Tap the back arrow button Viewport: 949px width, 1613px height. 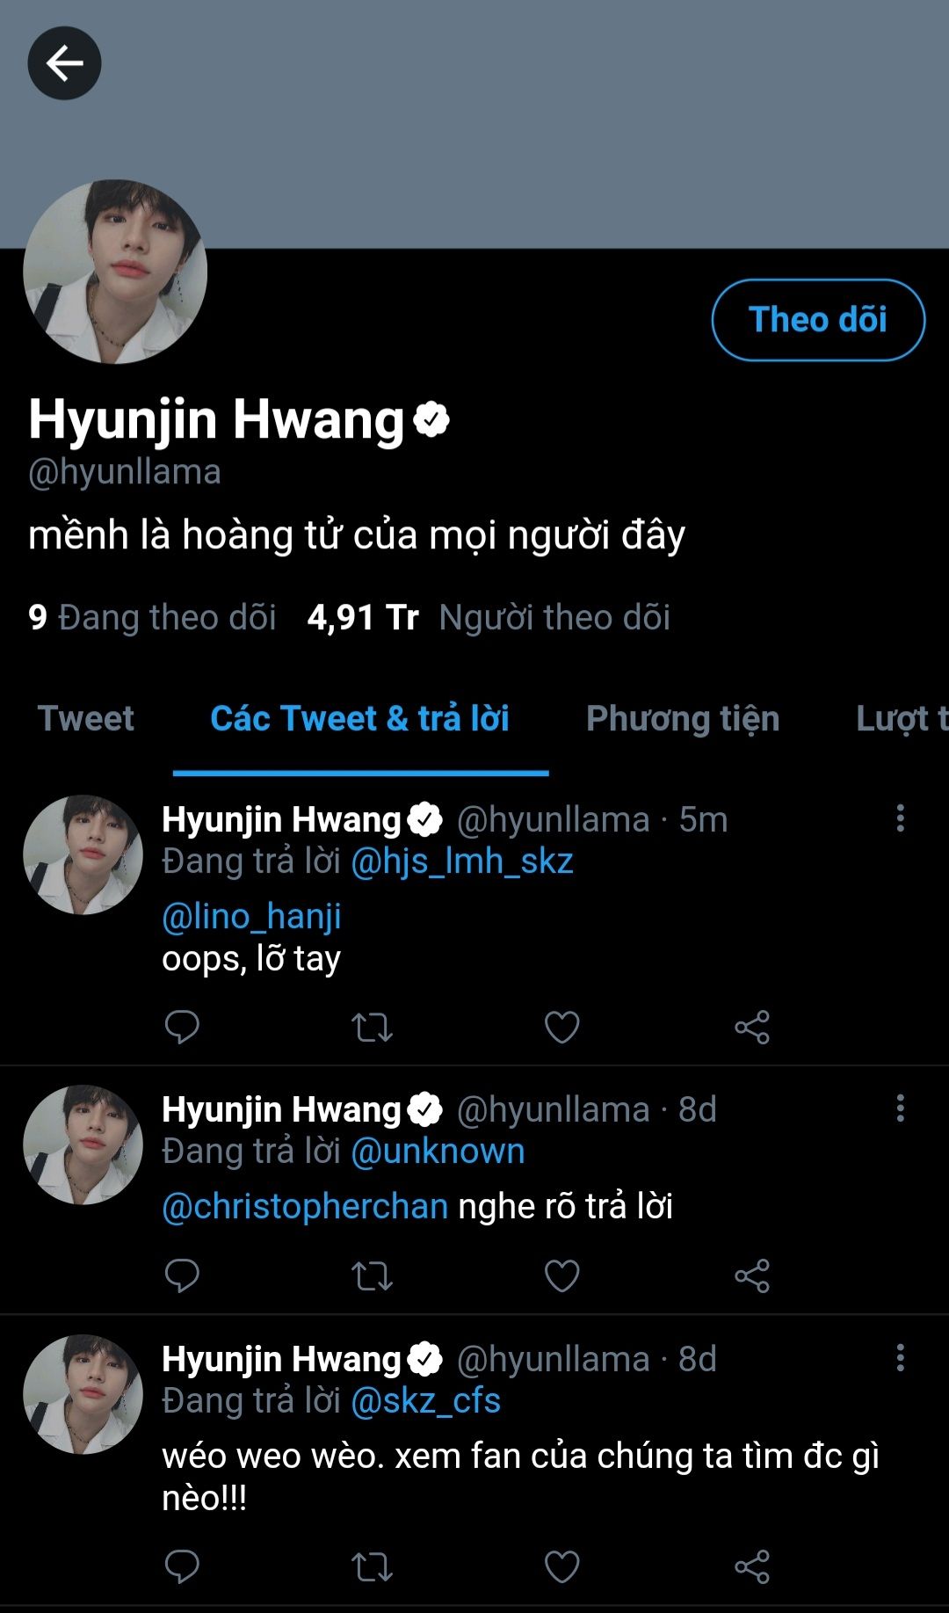click(x=64, y=63)
